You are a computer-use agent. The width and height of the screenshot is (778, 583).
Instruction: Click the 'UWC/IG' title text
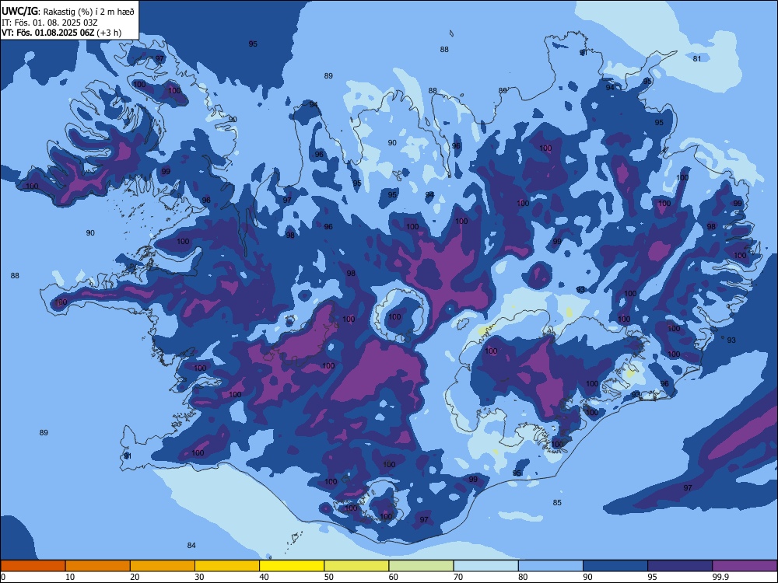(x=19, y=10)
